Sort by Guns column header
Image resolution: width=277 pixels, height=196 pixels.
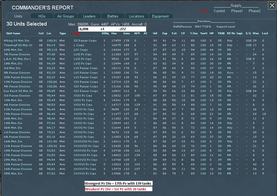[127, 33]
